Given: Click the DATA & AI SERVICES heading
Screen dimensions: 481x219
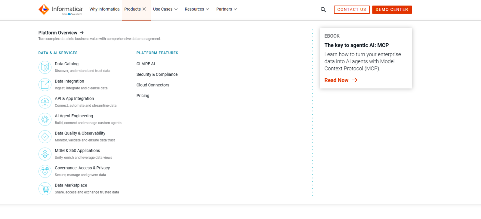Looking at the screenshot, I should coord(58,53).
